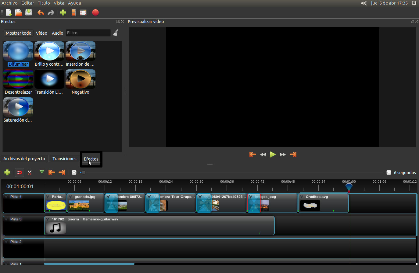Show all effects with Mostrar todo

pos(19,33)
